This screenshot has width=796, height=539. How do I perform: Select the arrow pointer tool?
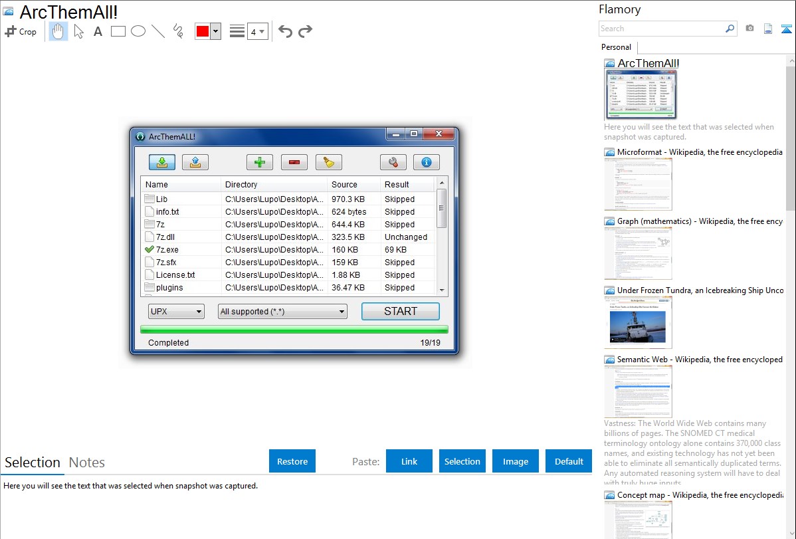pyautogui.click(x=78, y=31)
